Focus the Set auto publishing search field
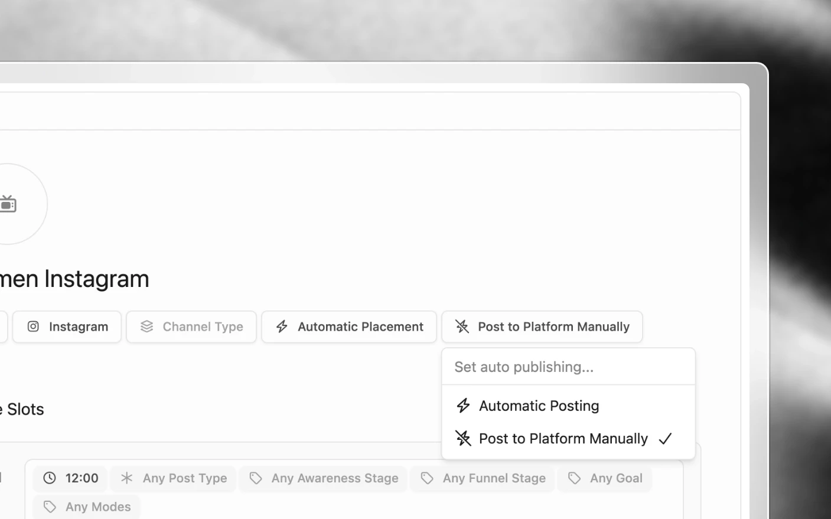831x519 pixels. pos(568,367)
